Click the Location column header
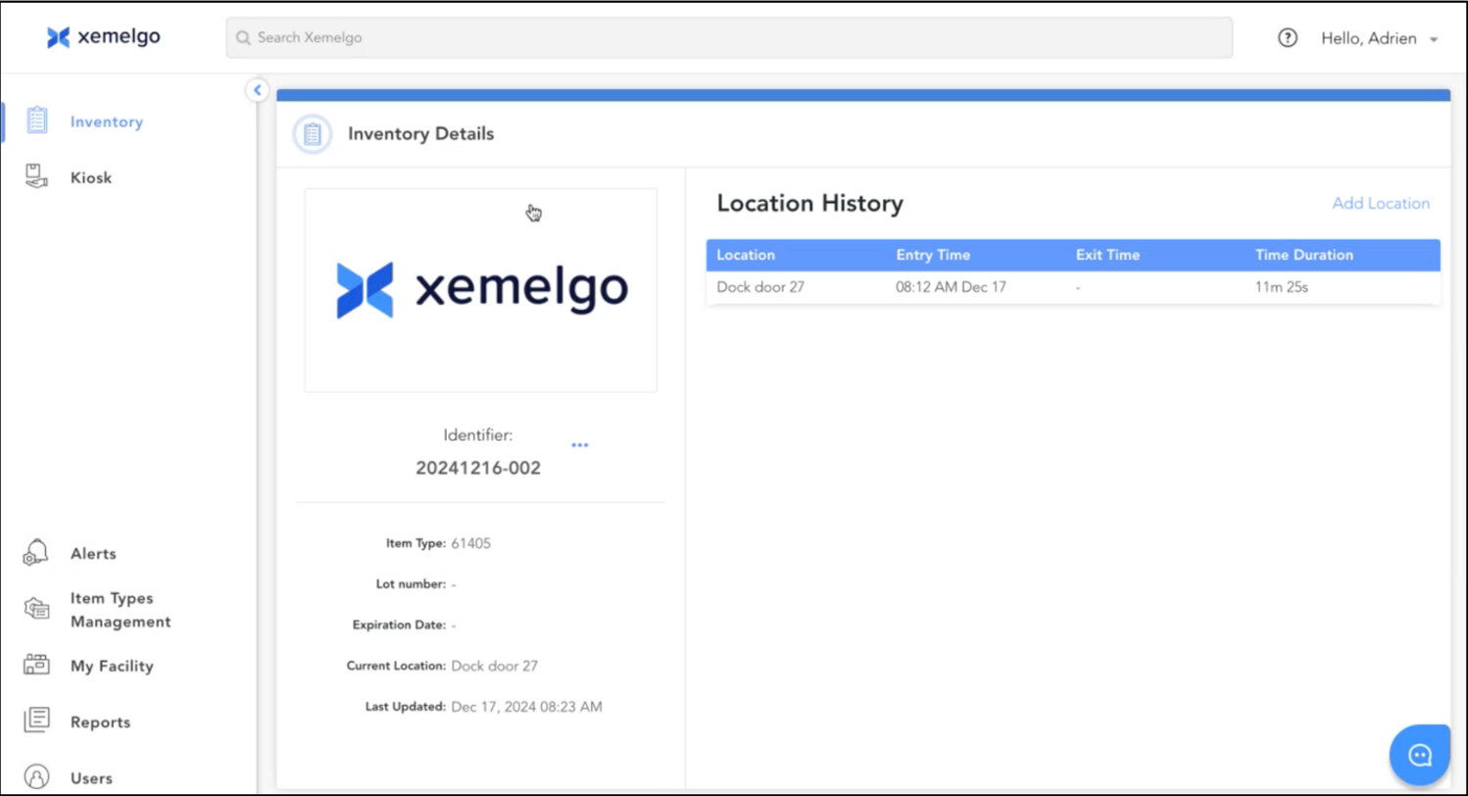1468x796 pixels. click(x=746, y=255)
